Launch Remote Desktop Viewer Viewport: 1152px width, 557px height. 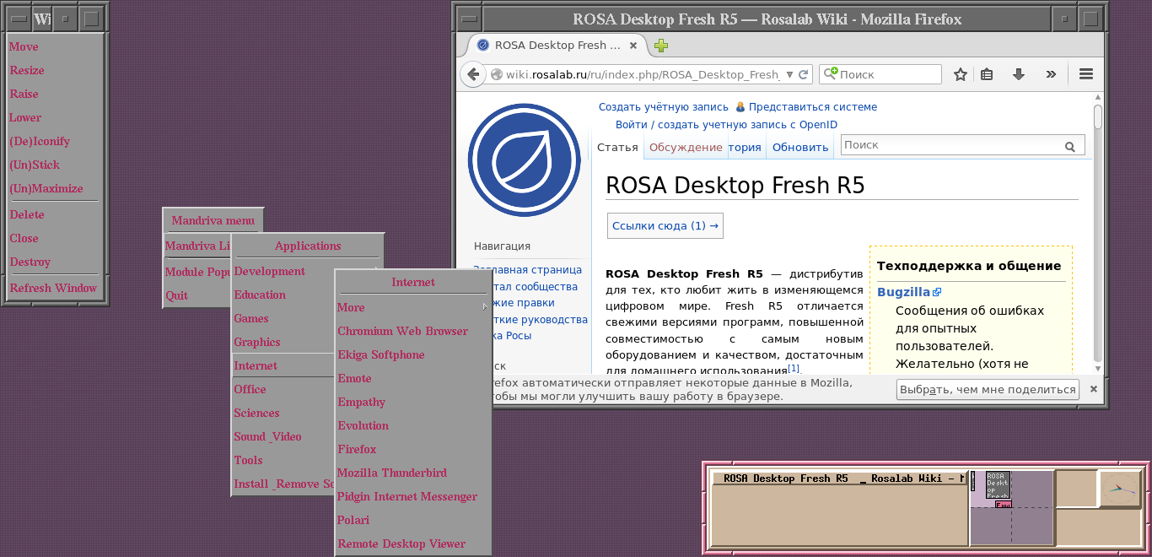click(413, 544)
